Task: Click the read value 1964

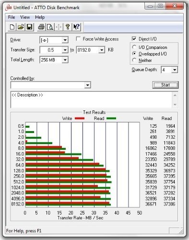Action: (170, 126)
